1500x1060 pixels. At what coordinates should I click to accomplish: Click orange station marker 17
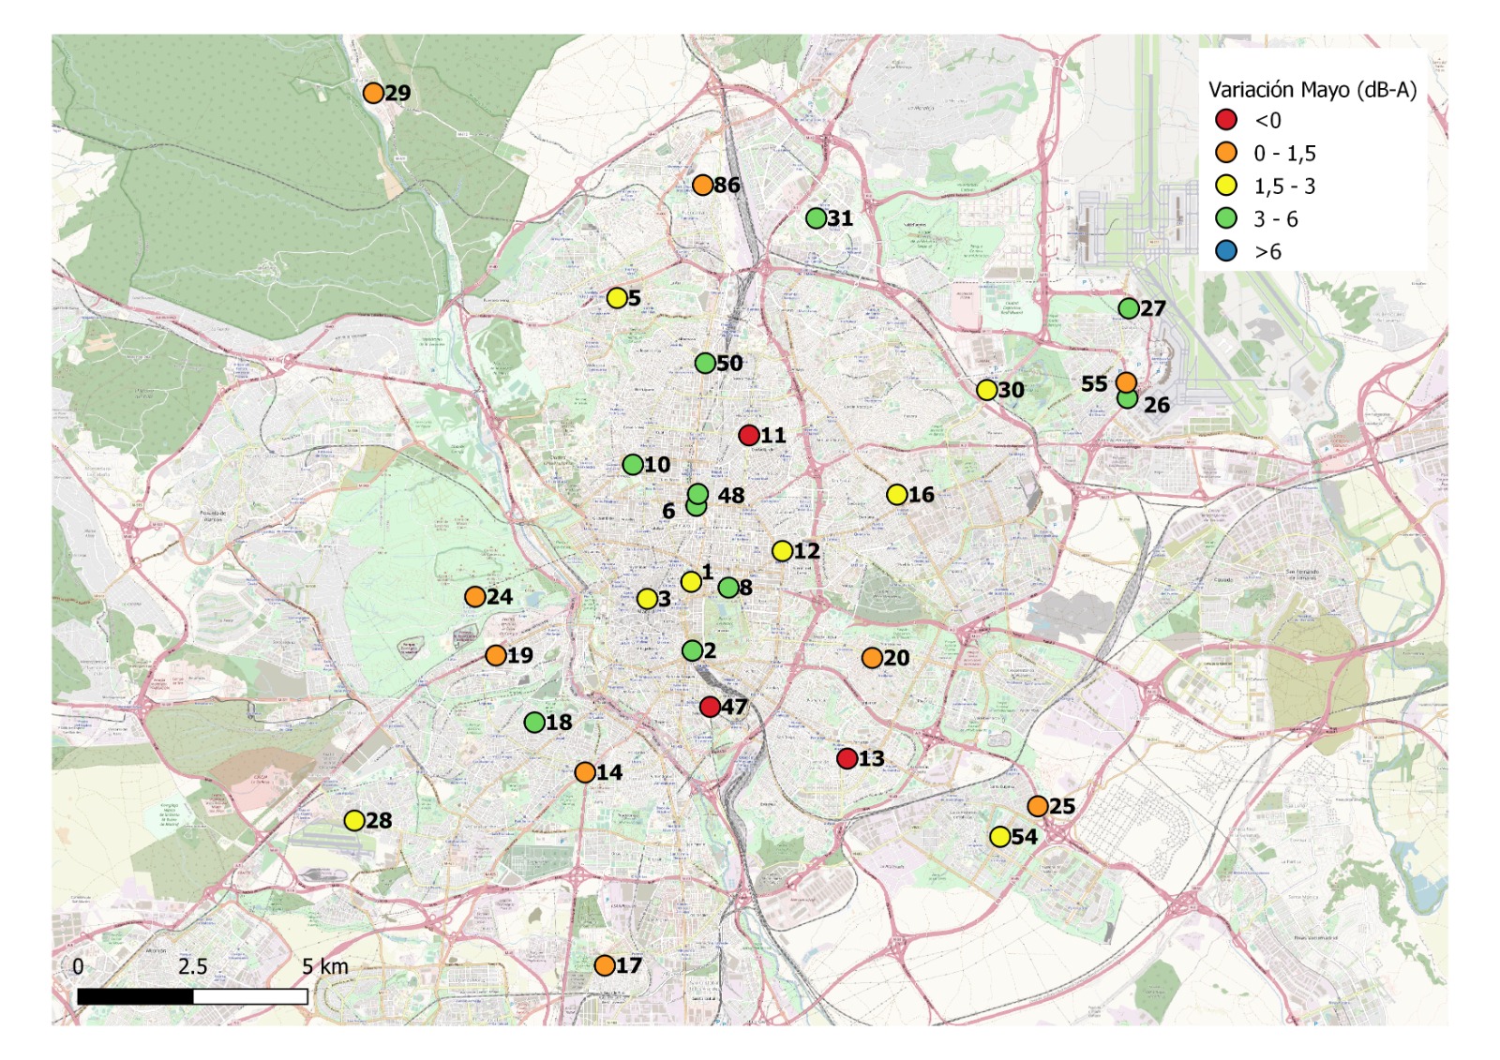click(605, 965)
